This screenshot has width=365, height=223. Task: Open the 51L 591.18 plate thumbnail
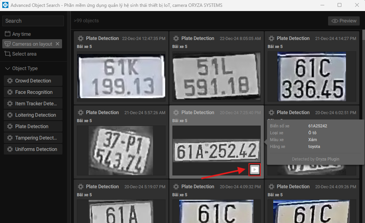pos(217,76)
